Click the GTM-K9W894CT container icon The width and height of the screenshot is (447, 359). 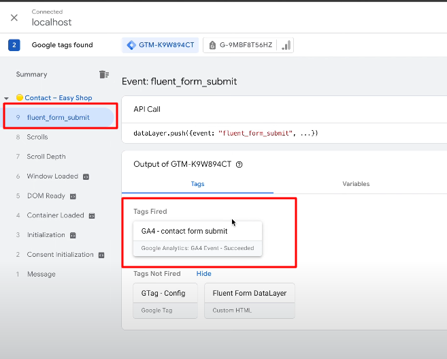(x=131, y=45)
